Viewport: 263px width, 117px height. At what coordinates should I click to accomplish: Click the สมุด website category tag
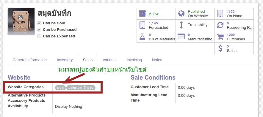click(x=60, y=88)
